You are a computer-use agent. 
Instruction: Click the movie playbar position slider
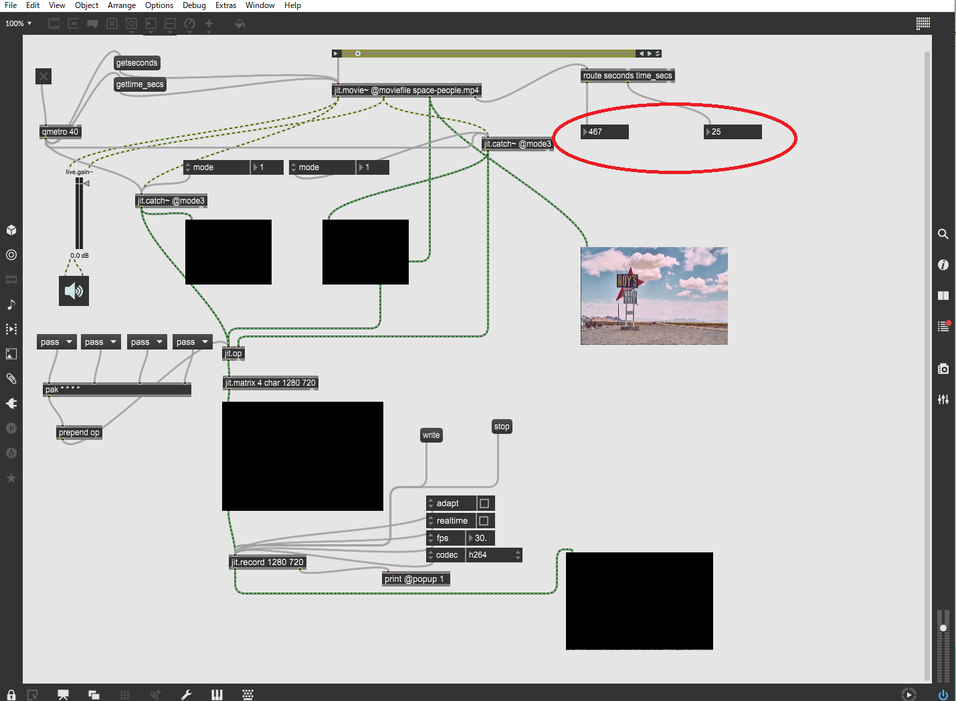tap(488, 54)
